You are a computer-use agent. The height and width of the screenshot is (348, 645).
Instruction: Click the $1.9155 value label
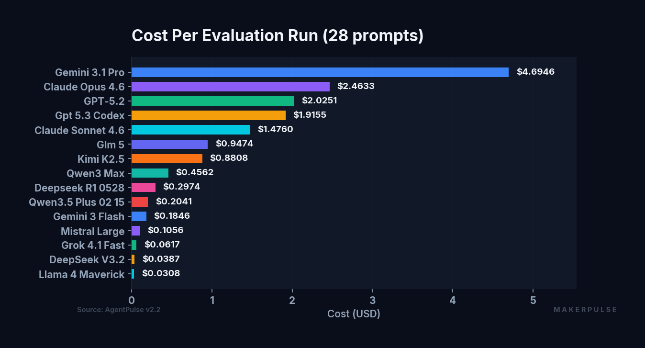pyautogui.click(x=310, y=115)
